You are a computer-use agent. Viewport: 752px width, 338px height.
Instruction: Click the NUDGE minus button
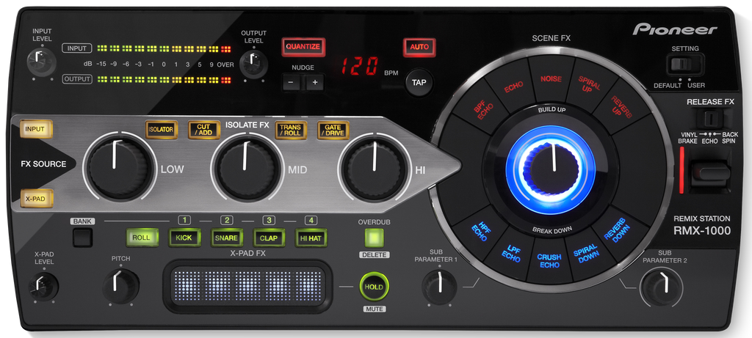(291, 82)
